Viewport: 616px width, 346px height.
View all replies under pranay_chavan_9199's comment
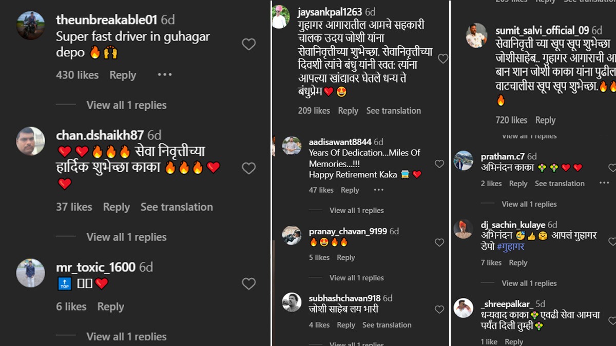tap(356, 278)
